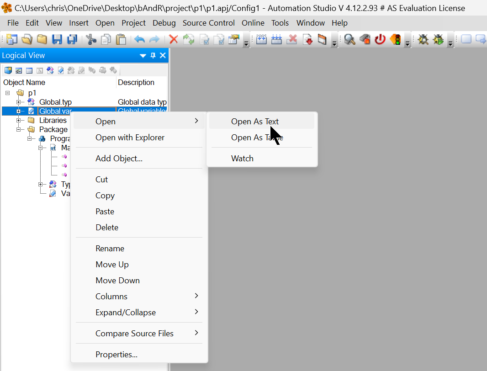
Task: Choose Rename from the context menu
Action: tap(139, 248)
